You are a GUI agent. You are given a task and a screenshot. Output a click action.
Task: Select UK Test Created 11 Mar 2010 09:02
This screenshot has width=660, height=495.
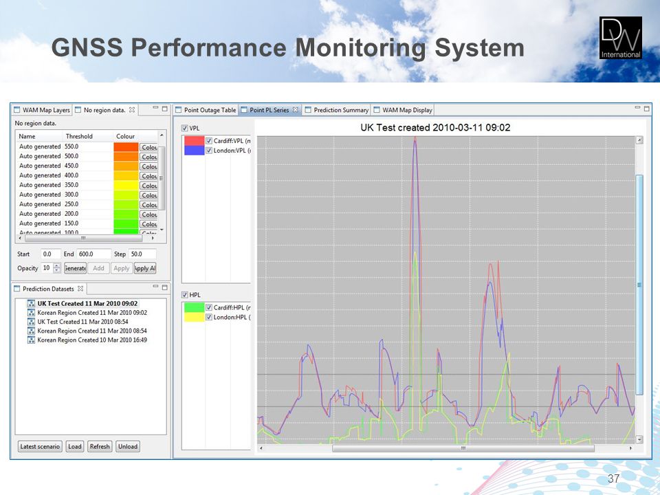click(87, 303)
